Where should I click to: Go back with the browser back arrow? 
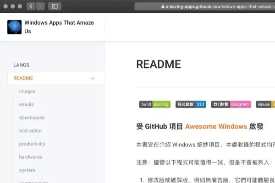coord(31,6)
